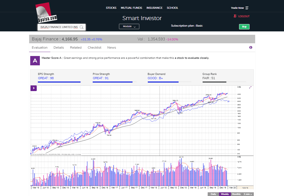Click Trade Now text
Screen dimensions: 284x196
[237, 8]
